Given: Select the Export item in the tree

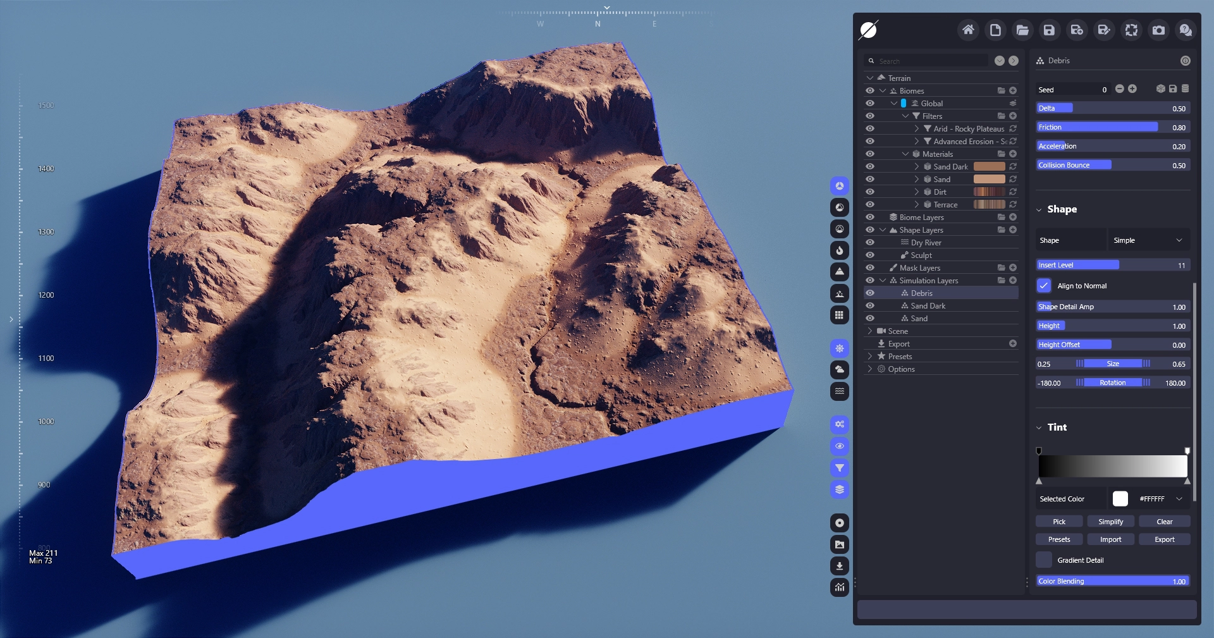Looking at the screenshot, I should click(898, 344).
